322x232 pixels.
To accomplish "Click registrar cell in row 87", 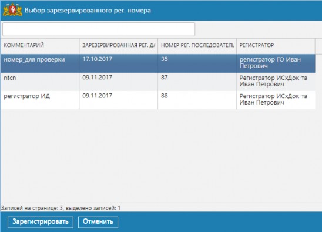I will (276, 82).
